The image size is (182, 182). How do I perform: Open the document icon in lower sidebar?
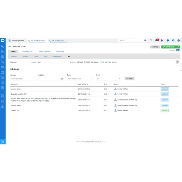point(2,96)
